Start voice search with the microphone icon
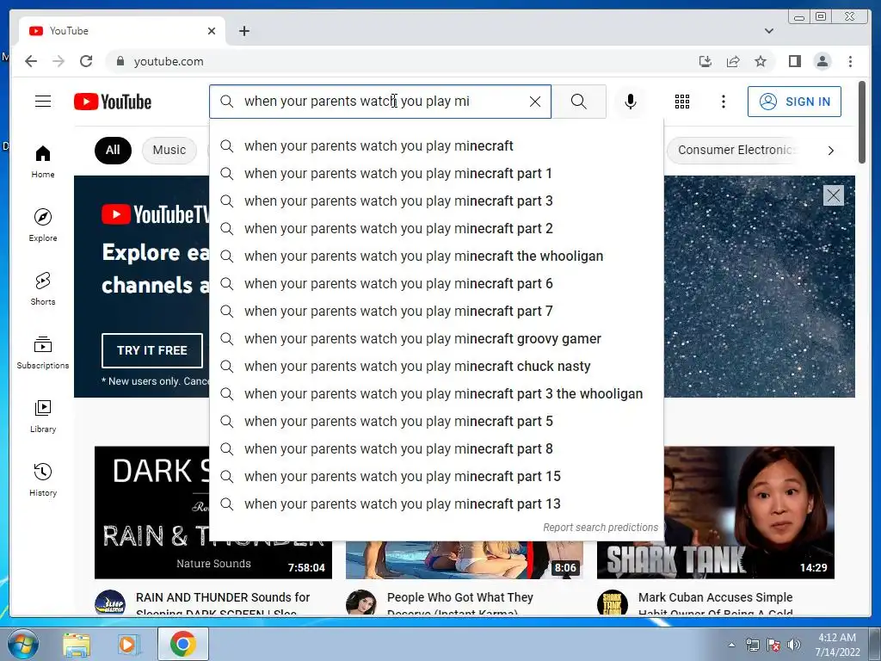The width and height of the screenshot is (881, 661). coord(631,102)
